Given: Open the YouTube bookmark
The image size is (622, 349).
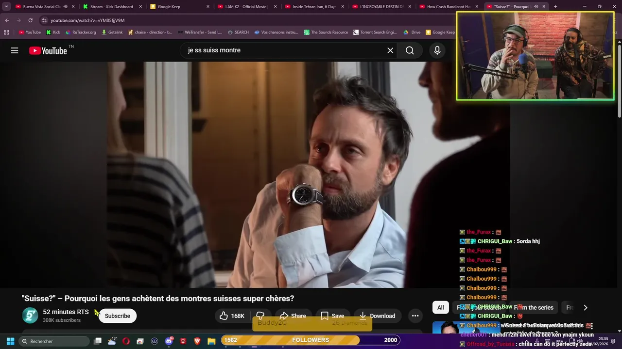Looking at the screenshot, I should (x=30, y=32).
